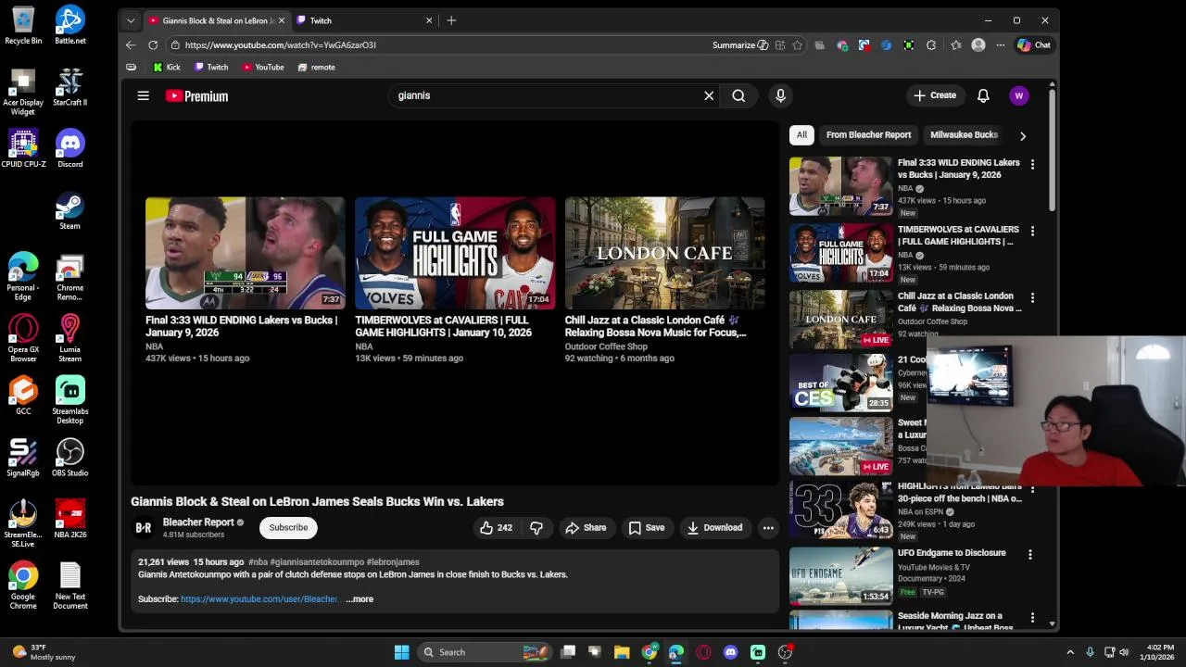Screen dimensions: 1186x667
Task: Start voice search with microphone icon
Action: 780,95
